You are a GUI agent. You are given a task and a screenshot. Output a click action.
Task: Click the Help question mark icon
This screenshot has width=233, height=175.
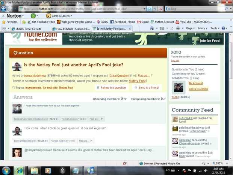click(223, 28)
